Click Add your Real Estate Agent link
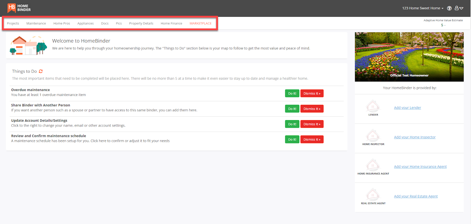This screenshot has width=471, height=224. (416, 196)
